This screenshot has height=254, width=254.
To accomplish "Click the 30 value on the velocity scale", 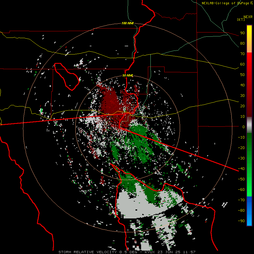I will point(242,96).
